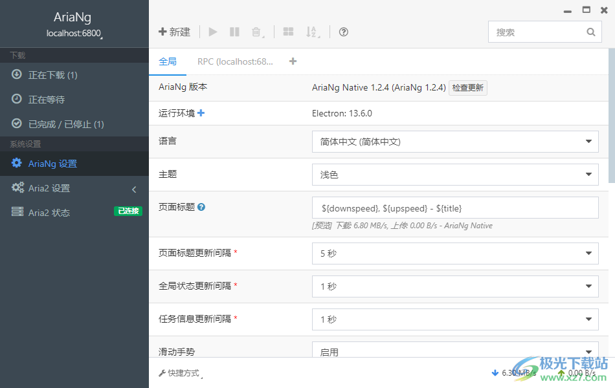Click the localhost:6800 RPC server selector
615x388 pixels.
74,34
